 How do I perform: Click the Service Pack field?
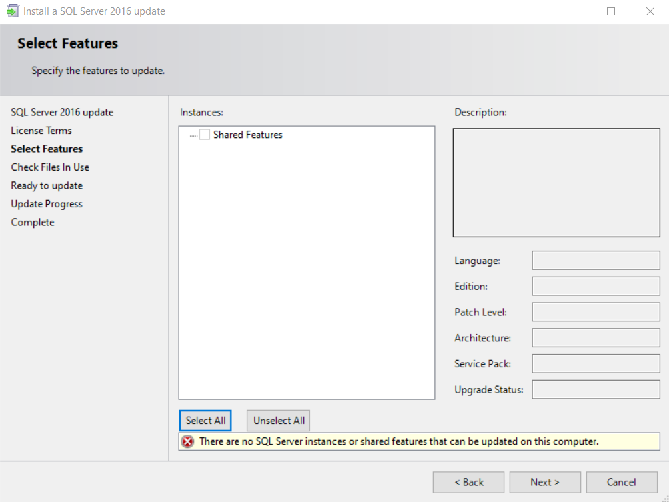(x=596, y=364)
